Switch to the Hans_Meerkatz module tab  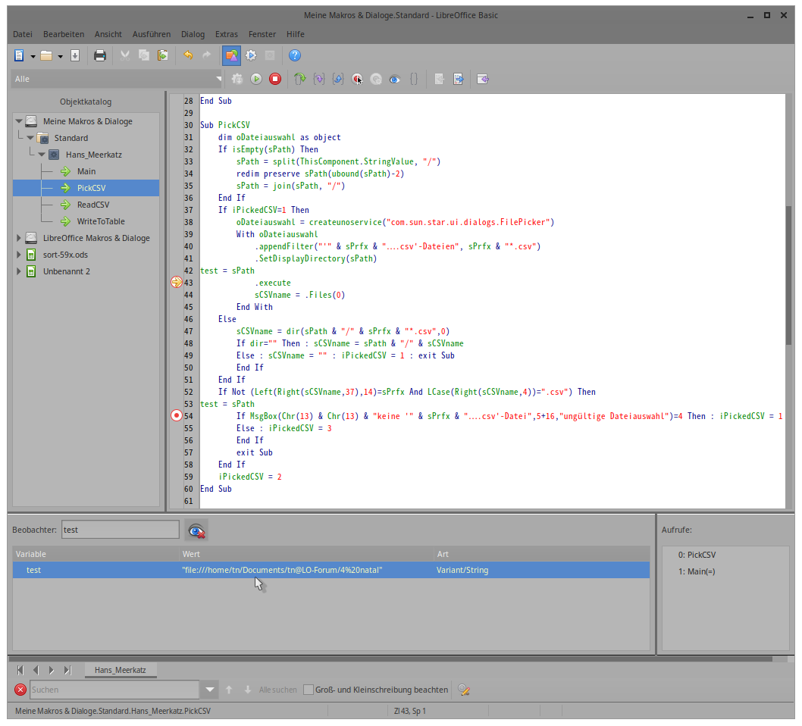coord(121,670)
